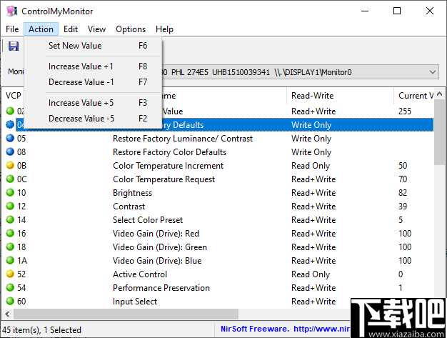Click the current value 255 cell
447x338 pixels.
pos(405,111)
